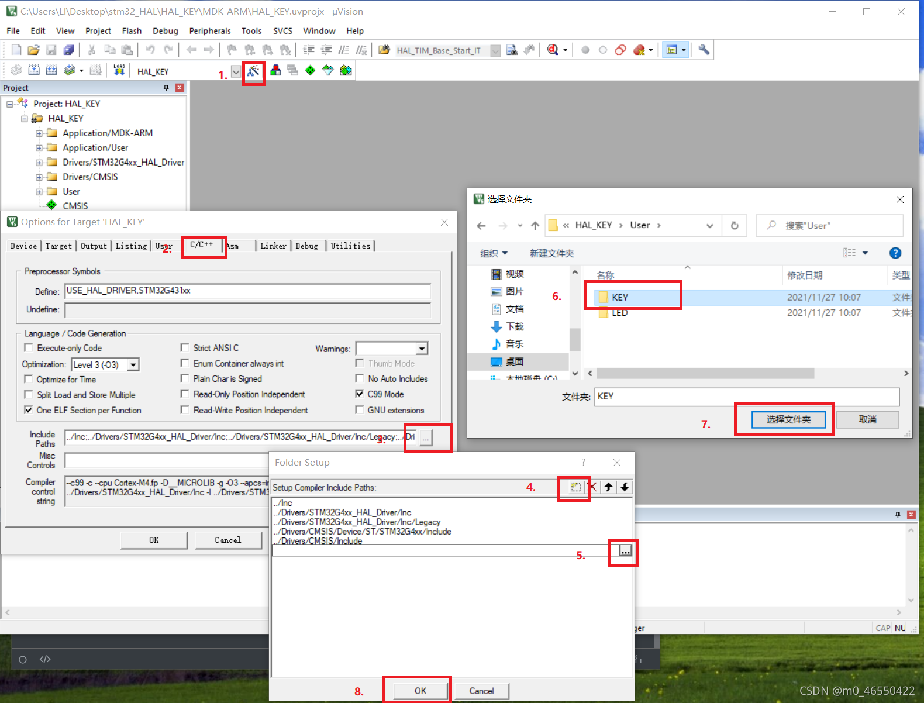This screenshot has height=703, width=924.
Task: Open address bar history dropdown in folder picker
Action: (x=709, y=226)
